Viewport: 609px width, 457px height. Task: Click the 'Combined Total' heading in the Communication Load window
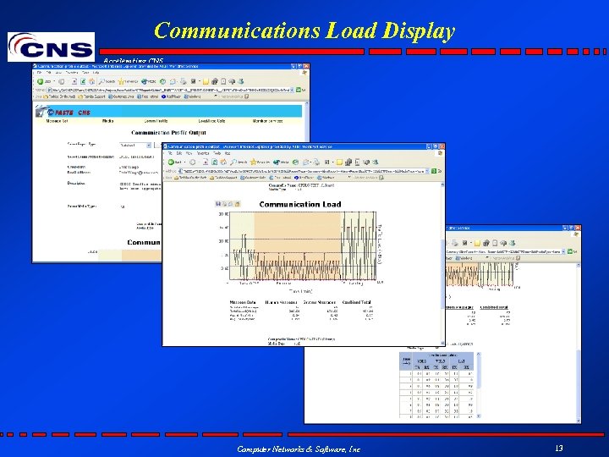click(357, 302)
